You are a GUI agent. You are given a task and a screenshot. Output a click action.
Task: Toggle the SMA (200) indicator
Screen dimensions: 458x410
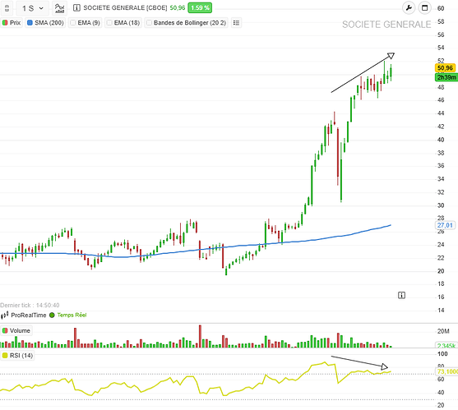[45, 23]
